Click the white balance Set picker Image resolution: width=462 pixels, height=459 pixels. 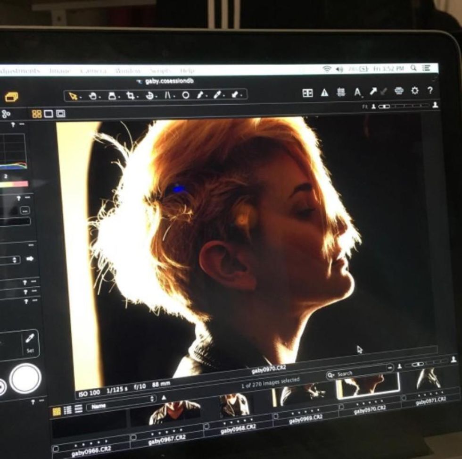tap(30, 342)
